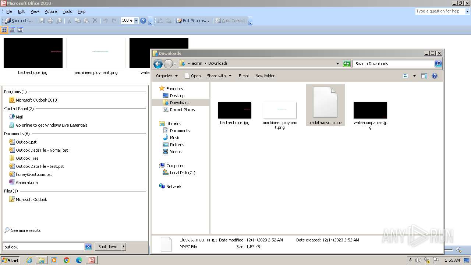Open Internet Explorer from the taskbar
The height and width of the screenshot is (265, 471).
coord(29,260)
